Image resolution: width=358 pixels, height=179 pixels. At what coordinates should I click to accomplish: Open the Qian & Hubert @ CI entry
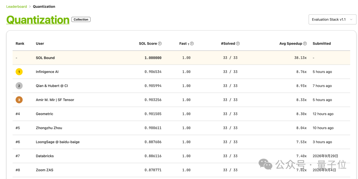tap(52, 86)
